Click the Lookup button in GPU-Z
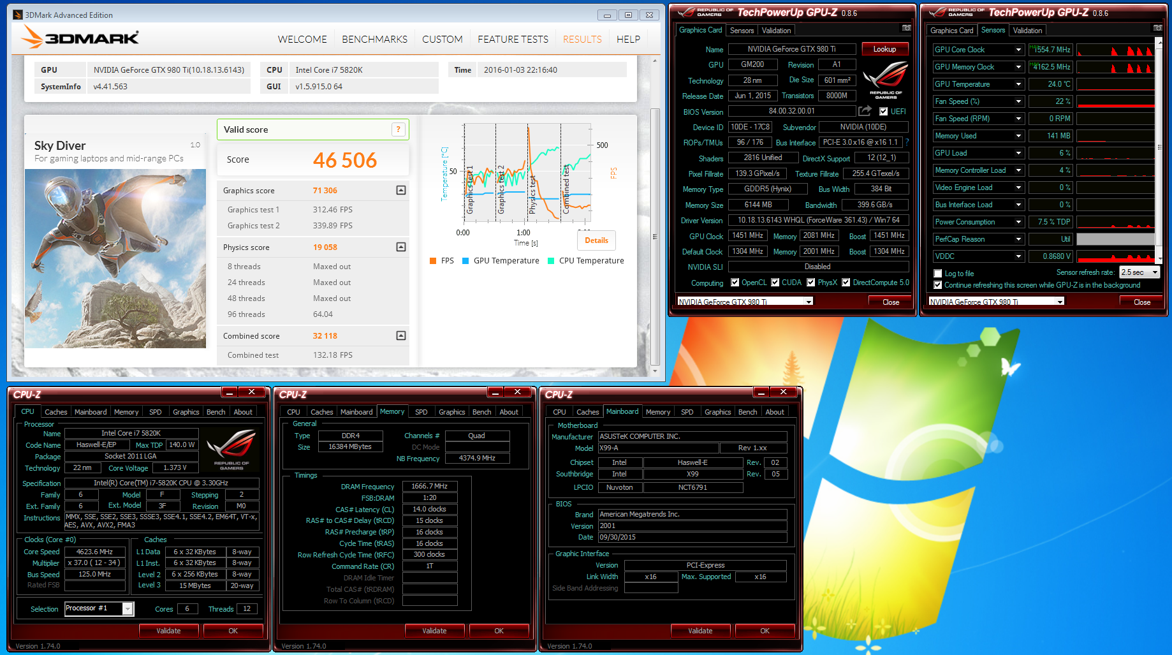 [884, 49]
